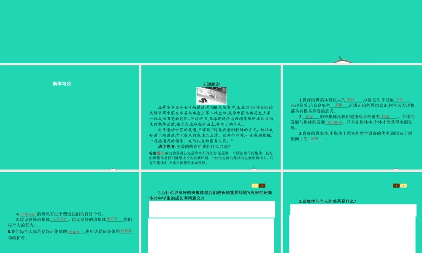Click the fill-in answer 受益者
The image size is (422, 253).
[x=74, y=232]
